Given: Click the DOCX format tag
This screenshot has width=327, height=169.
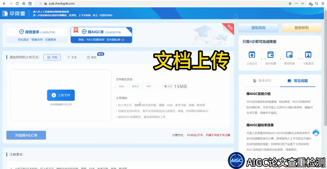Looking at the screenshot, I should click(x=135, y=86).
